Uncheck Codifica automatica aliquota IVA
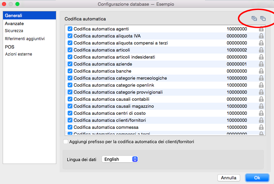This screenshot has height=184, width=274. [70, 36]
